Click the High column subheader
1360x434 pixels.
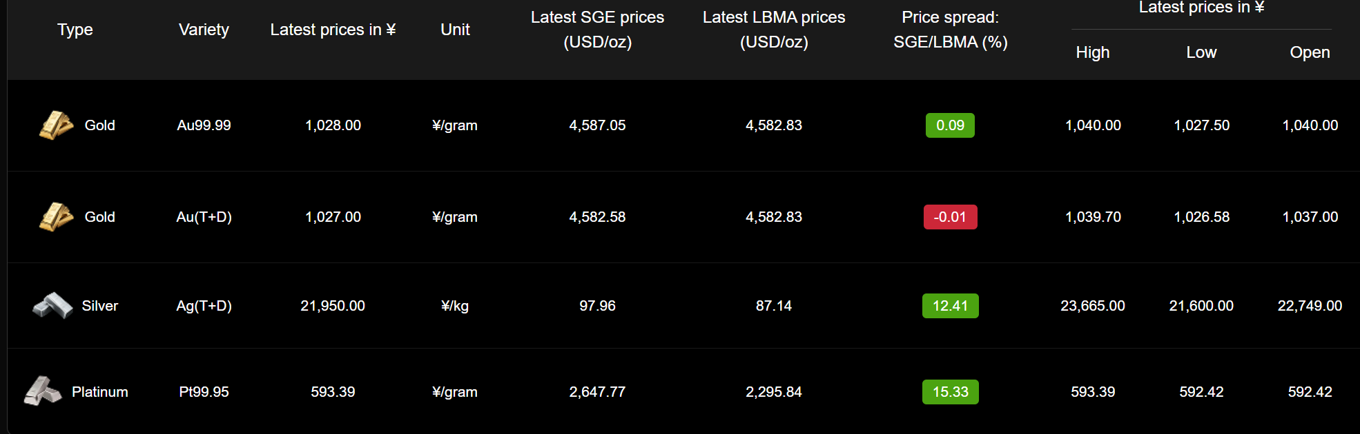click(x=1093, y=52)
